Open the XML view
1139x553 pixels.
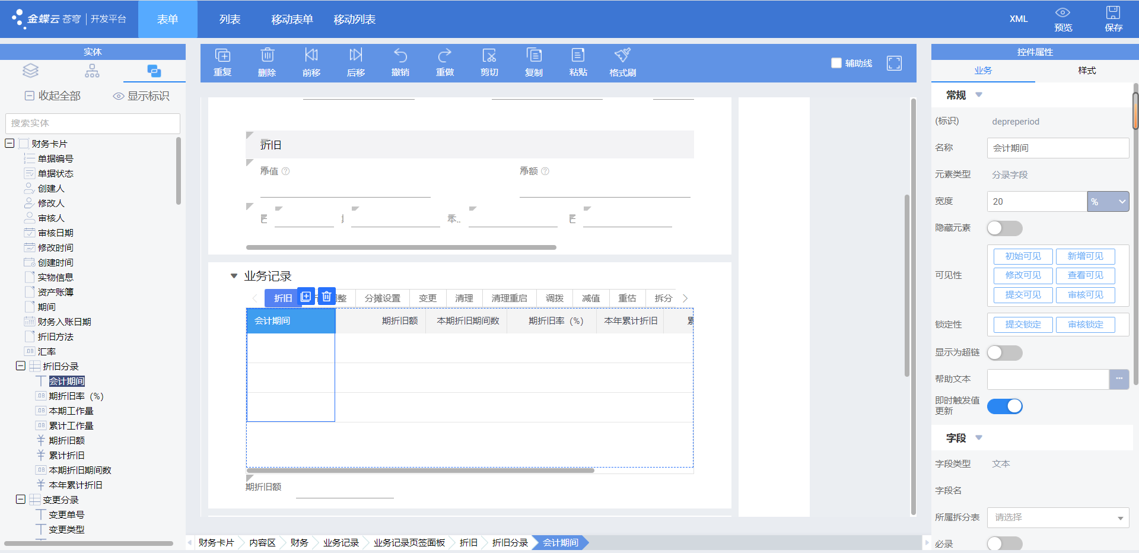click(x=1019, y=19)
